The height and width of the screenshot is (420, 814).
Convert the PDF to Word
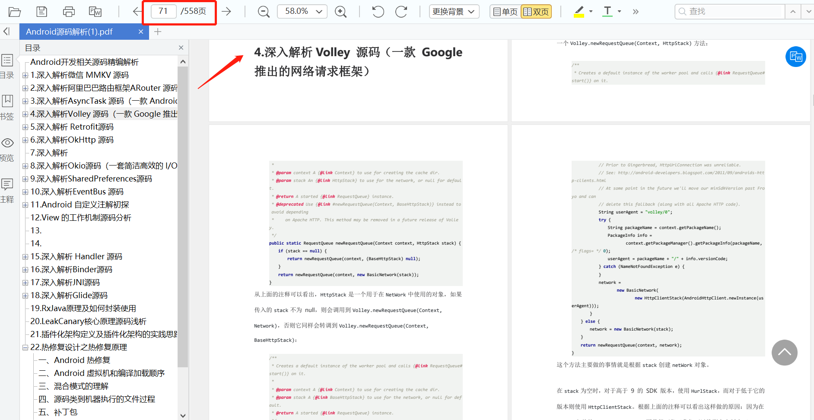click(x=95, y=11)
